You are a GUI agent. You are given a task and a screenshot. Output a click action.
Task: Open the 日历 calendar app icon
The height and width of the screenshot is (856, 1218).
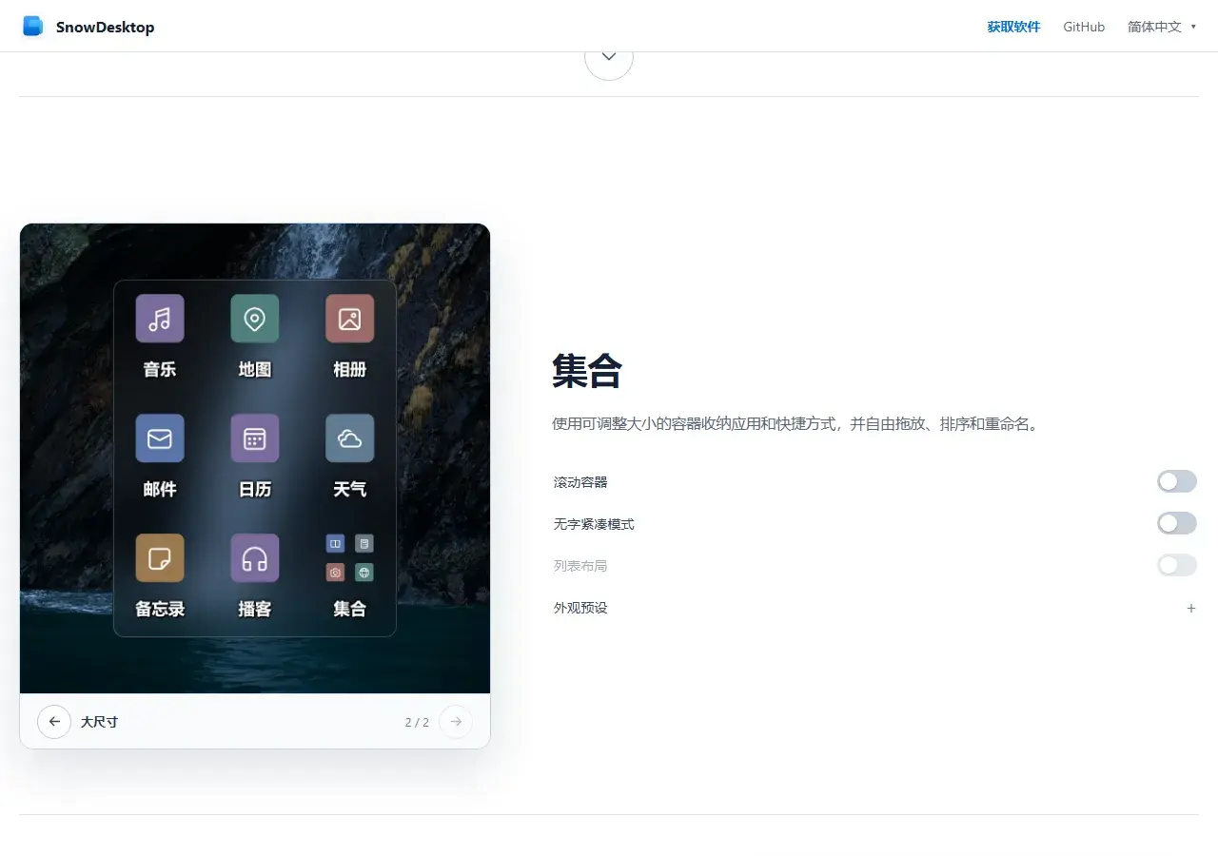255,438
